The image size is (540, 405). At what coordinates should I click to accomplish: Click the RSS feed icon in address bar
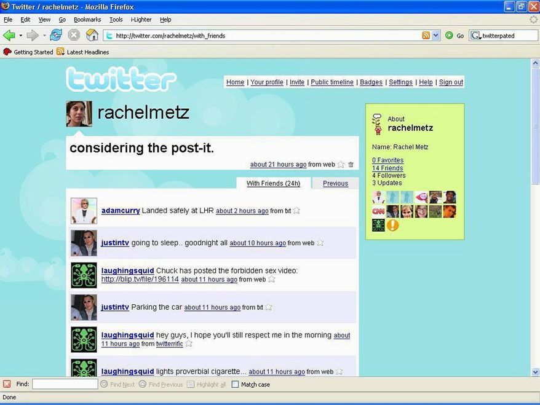[426, 36]
